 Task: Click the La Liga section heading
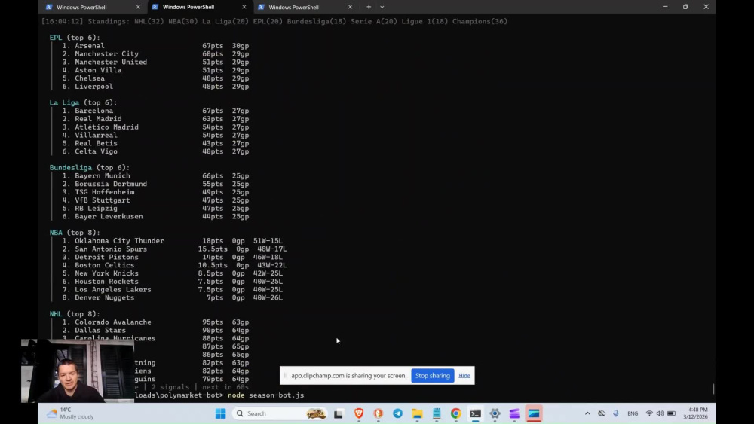coord(83,102)
